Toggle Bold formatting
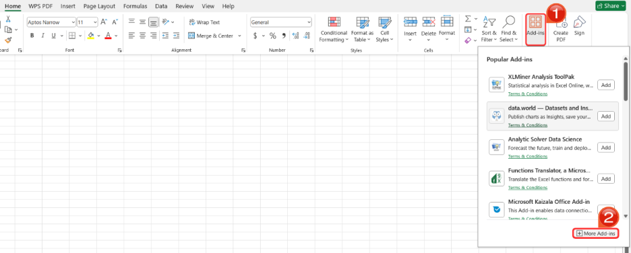 pyautogui.click(x=32, y=36)
